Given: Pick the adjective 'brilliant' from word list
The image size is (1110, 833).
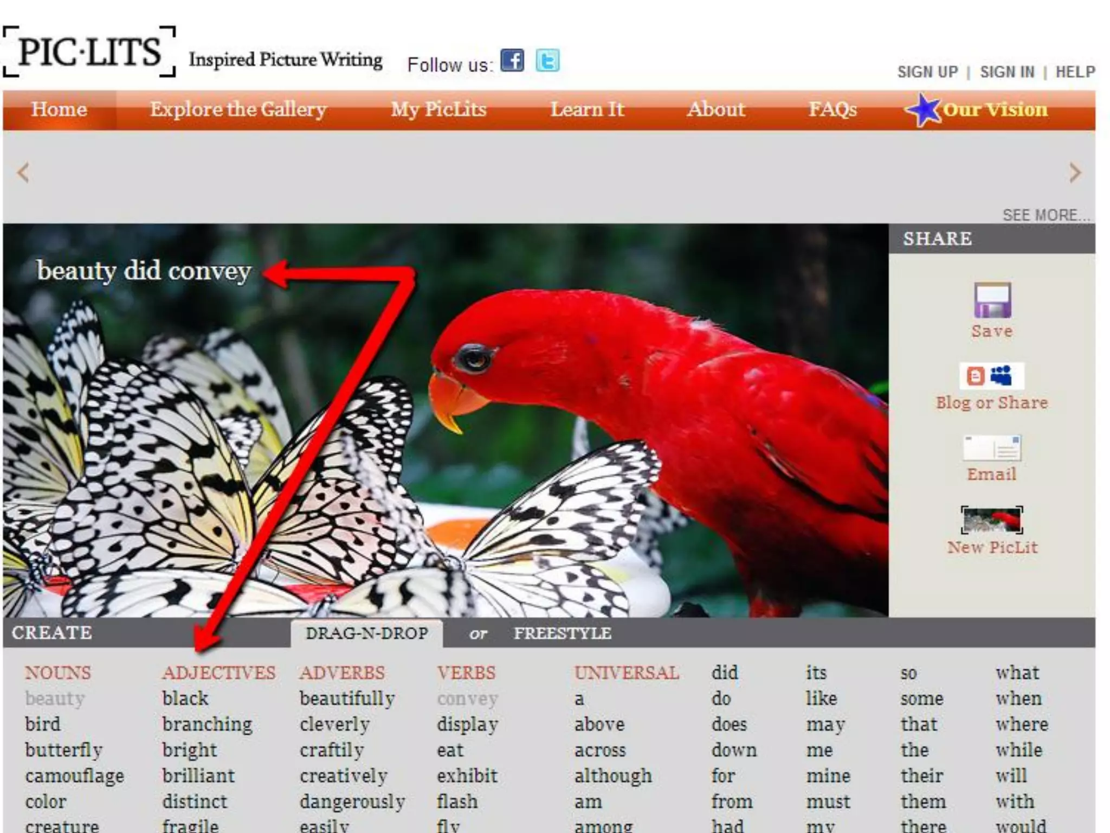Looking at the screenshot, I should coord(198,776).
